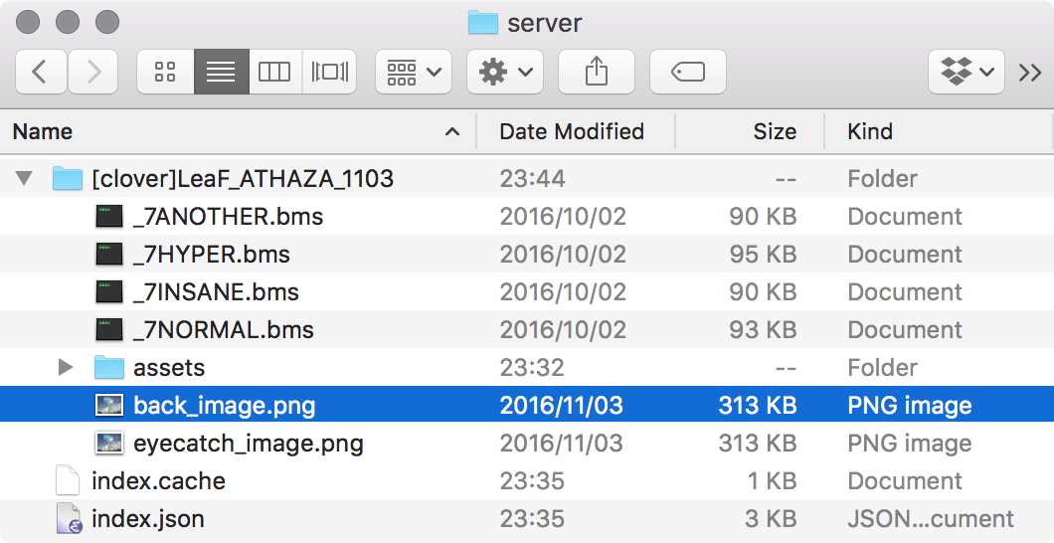Switch to icon grid view

pos(165,72)
